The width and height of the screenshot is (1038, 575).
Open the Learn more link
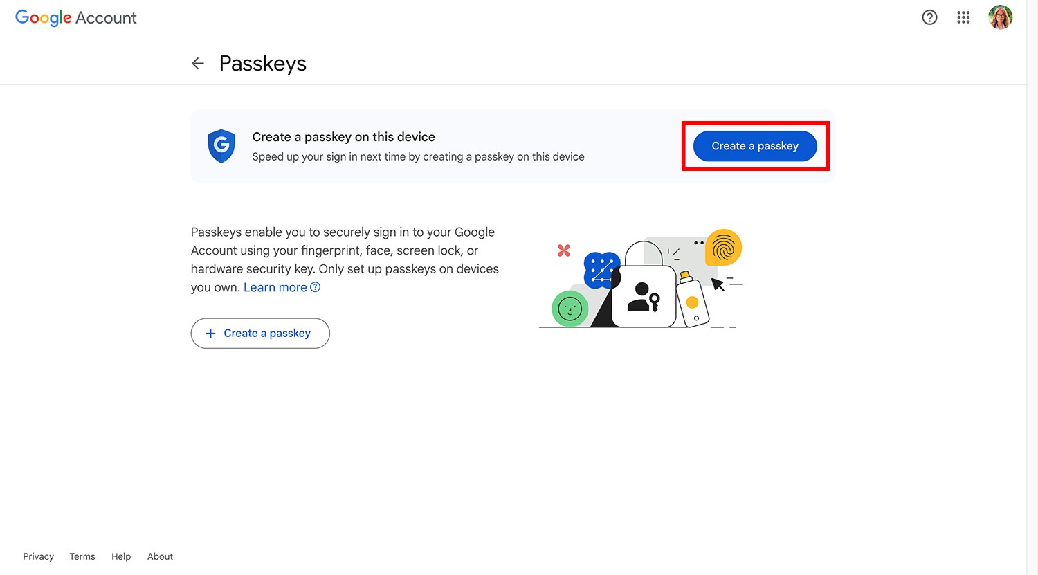(275, 287)
